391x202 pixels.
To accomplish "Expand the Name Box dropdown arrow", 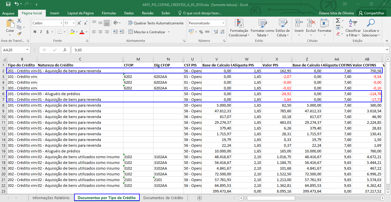I will (x=27, y=50).
